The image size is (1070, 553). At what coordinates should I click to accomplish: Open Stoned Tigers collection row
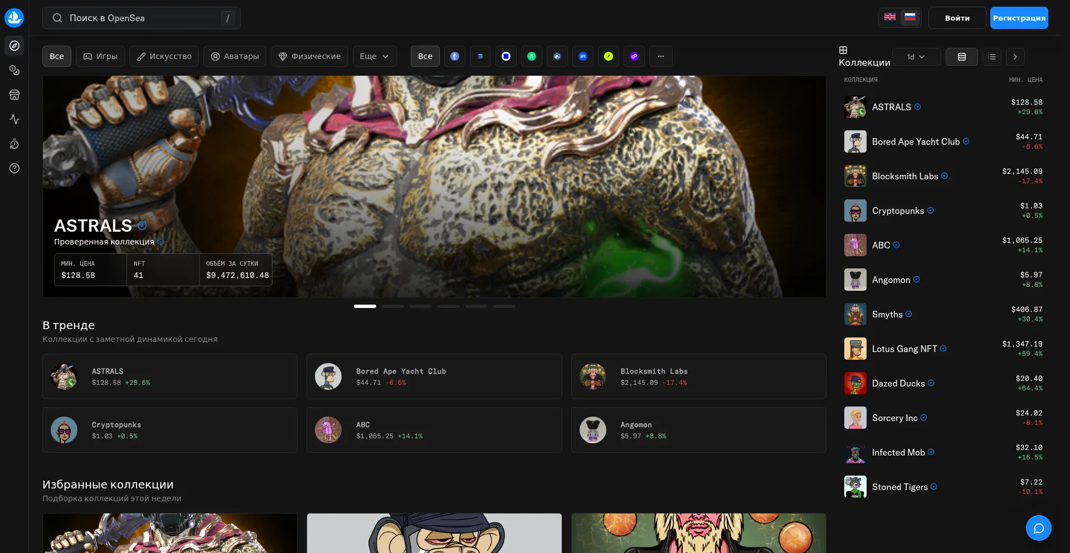[x=943, y=487]
